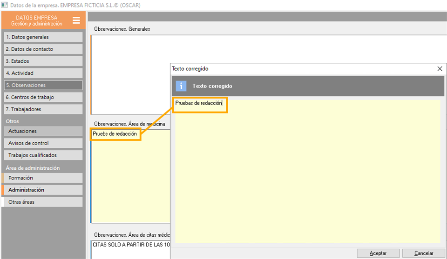This screenshot has width=447, height=259.
Task: Select Formación in Área de administración
Action: tap(43, 178)
